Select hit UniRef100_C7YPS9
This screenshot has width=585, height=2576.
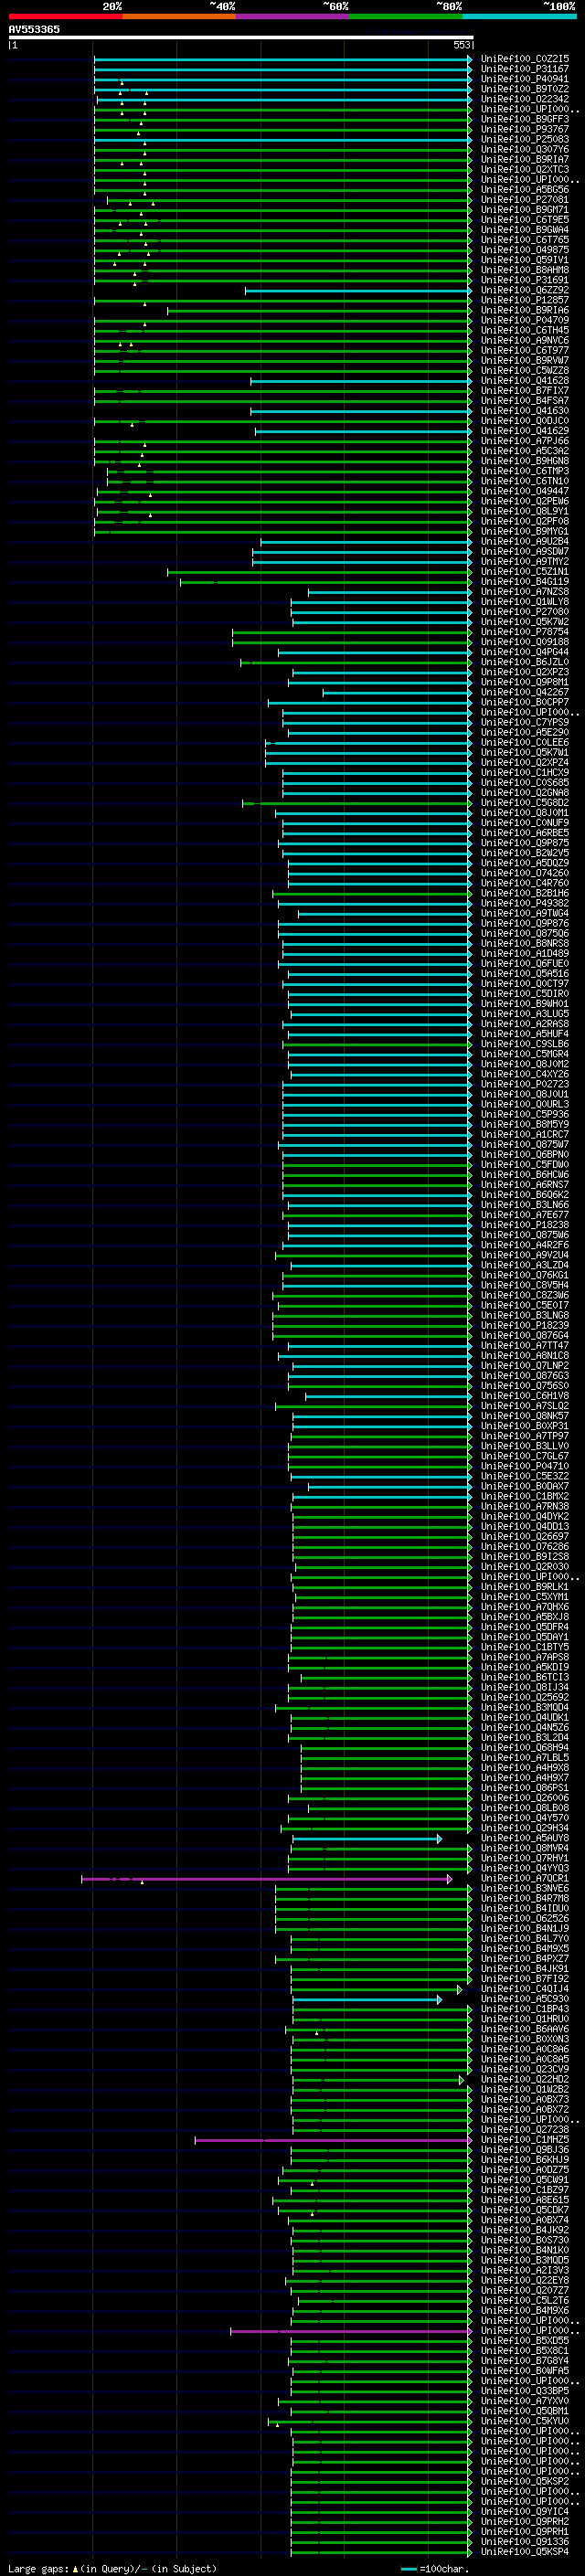(x=524, y=722)
